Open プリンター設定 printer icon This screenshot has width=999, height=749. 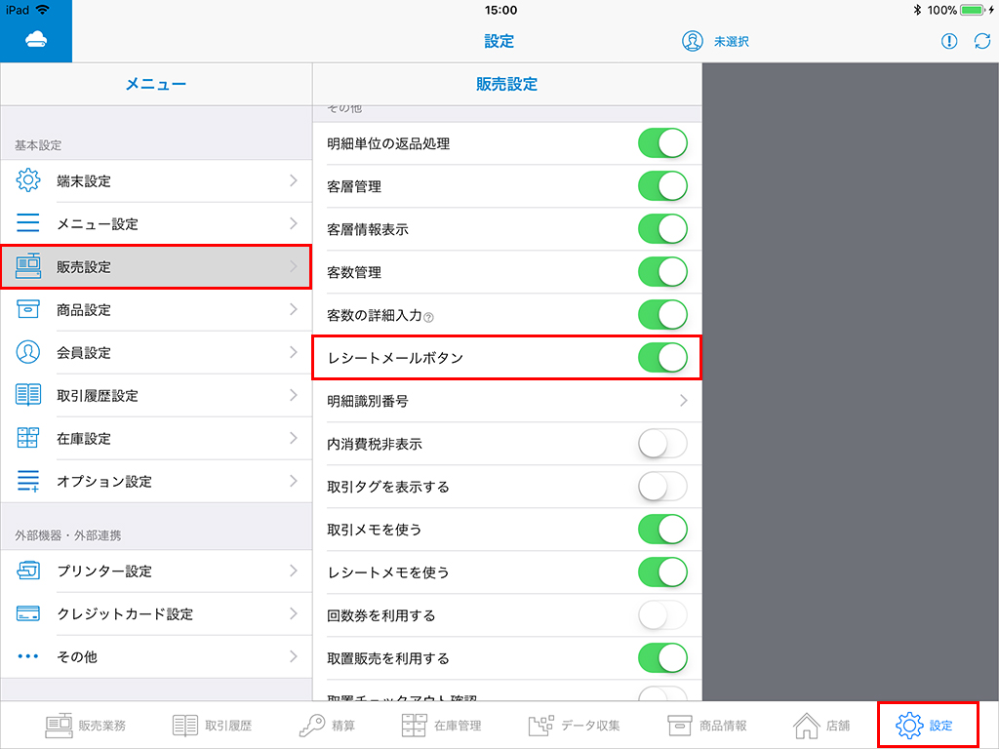28,571
